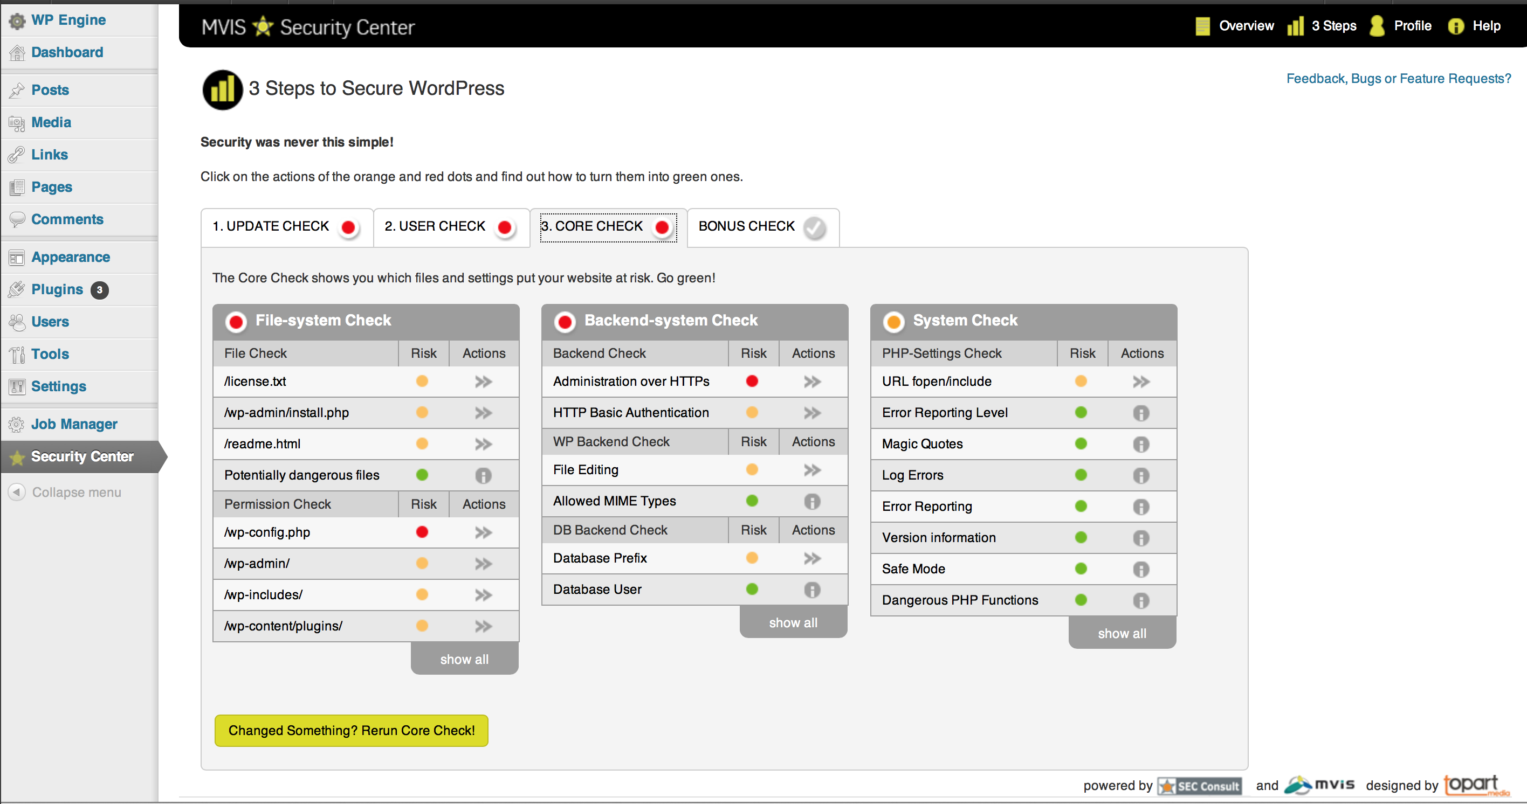
Task: Open info icon for Database User
Action: pos(812,590)
